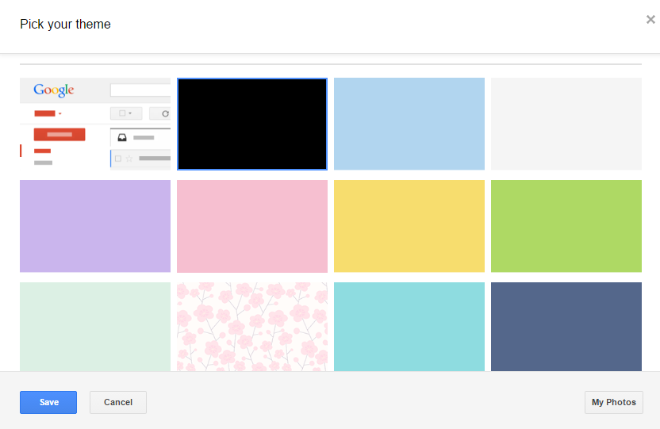This screenshot has height=429, width=660.
Task: Choose the black Dark theme swatch
Action: (252, 124)
